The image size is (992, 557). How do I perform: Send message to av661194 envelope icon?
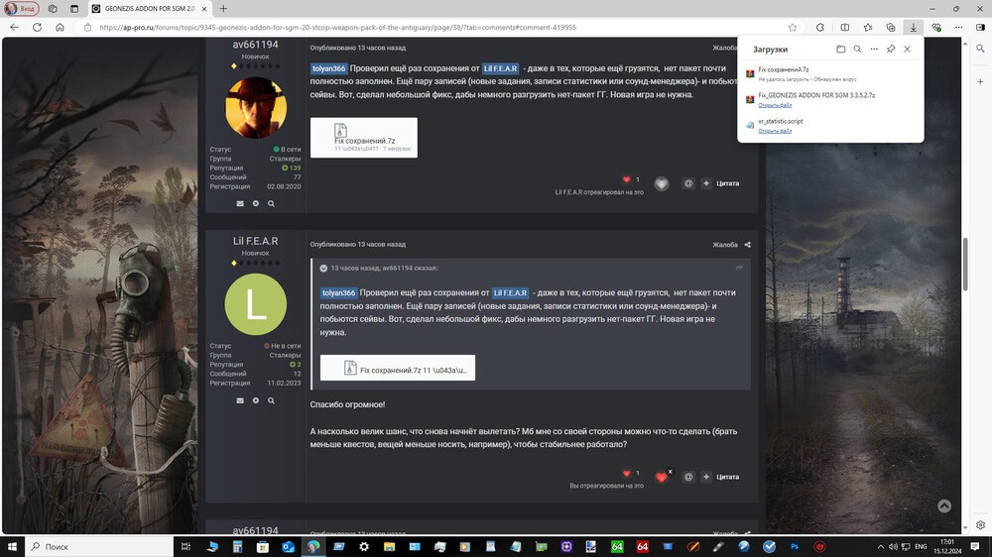[x=240, y=203]
